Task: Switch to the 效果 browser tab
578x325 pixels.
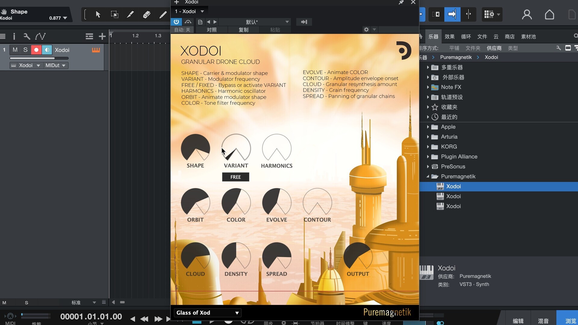Action: point(449,36)
